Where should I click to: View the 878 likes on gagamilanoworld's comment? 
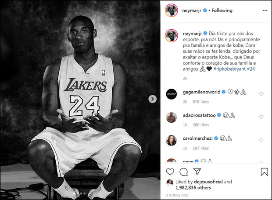pos(200,101)
